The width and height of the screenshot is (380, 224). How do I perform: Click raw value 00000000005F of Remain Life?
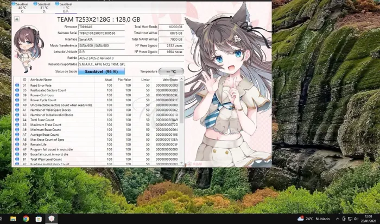167,144
